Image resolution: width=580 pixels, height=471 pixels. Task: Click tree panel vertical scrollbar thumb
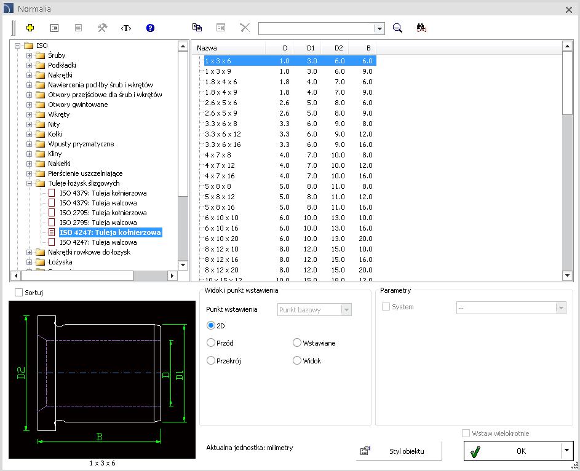click(183, 124)
